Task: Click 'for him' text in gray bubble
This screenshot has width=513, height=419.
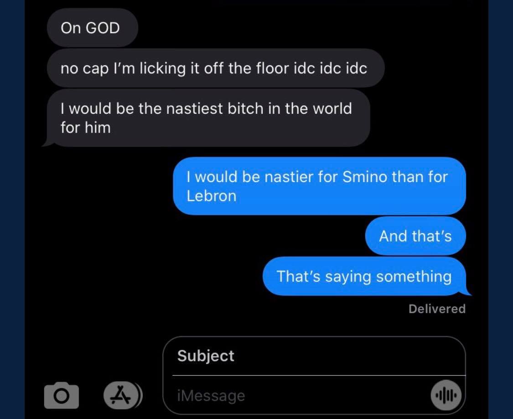Action: point(85,128)
